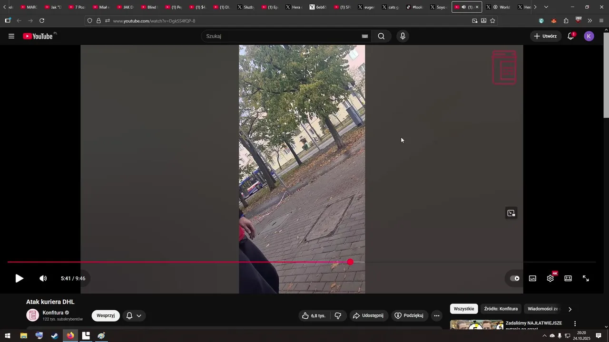Screen dimensions: 609x342
Task: Expand more toolbar tools chevron
Action: 589,21
